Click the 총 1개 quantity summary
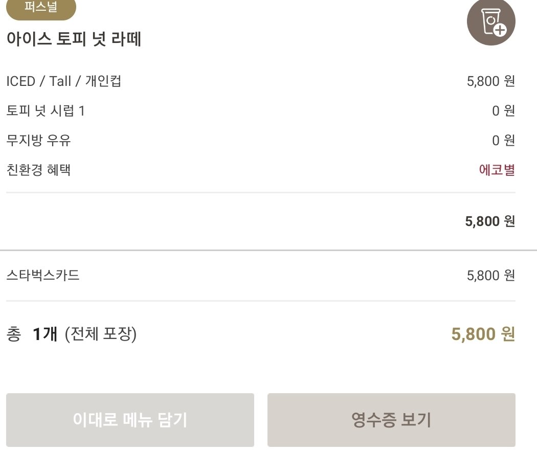 [32, 334]
